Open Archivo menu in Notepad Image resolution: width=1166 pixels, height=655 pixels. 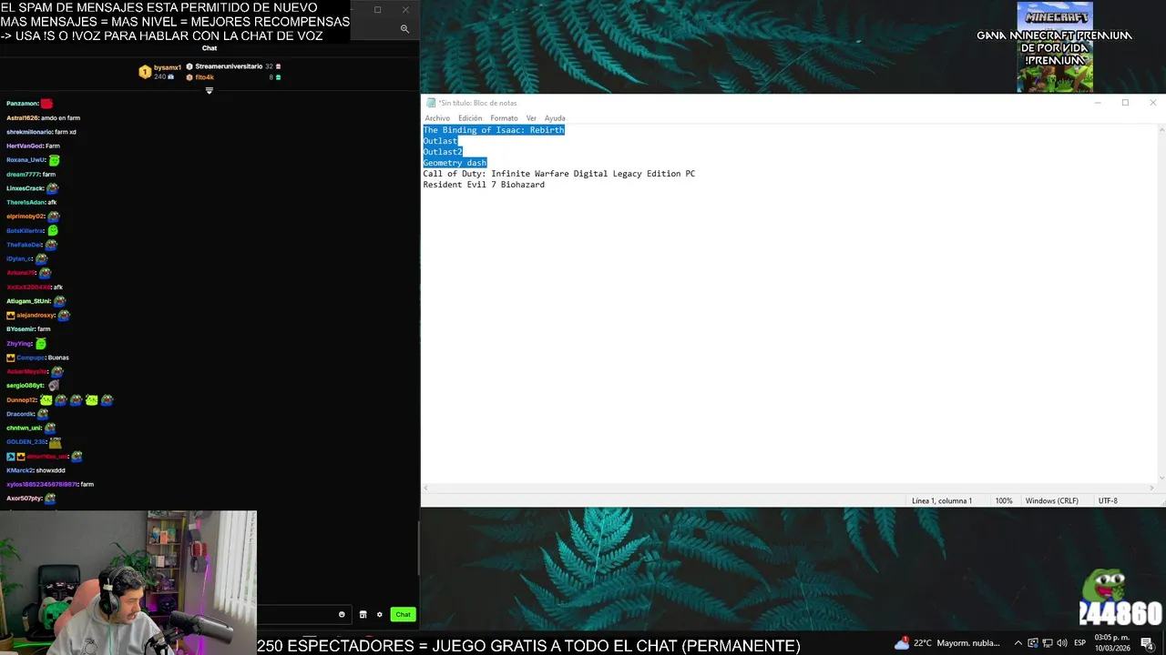coord(437,118)
